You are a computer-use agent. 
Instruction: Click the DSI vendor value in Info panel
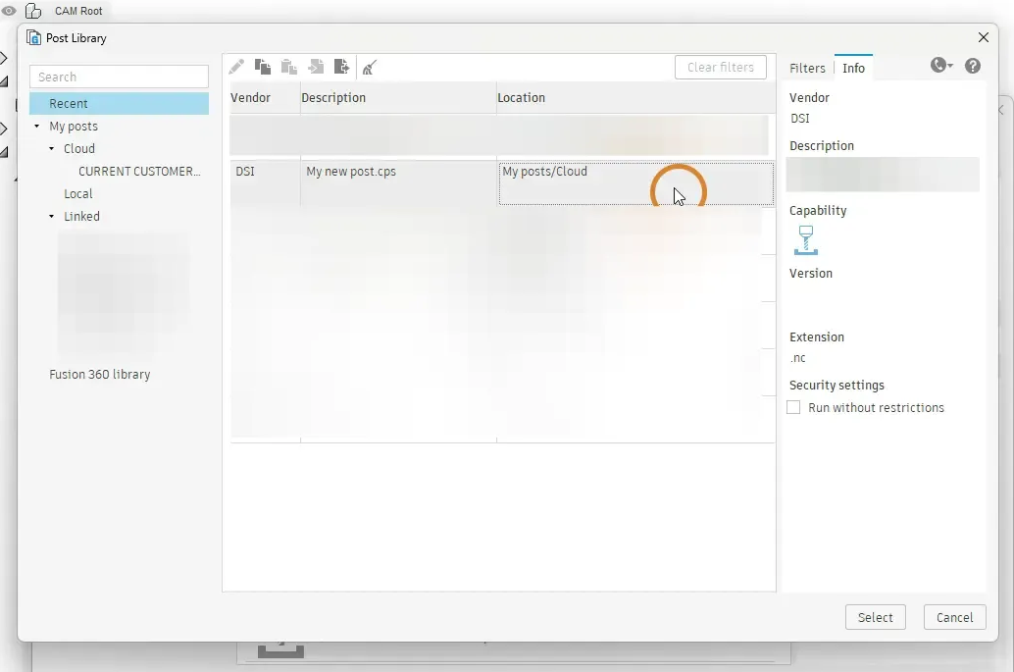point(800,119)
